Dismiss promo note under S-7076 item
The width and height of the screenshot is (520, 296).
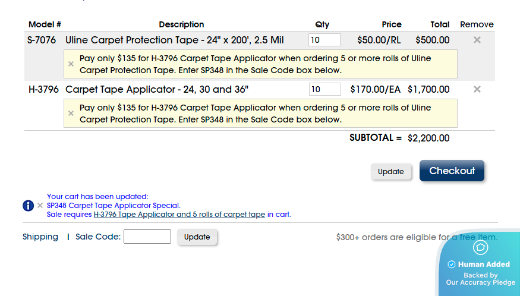(x=71, y=64)
